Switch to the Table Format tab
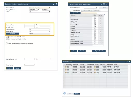This screenshot has width=133, height=98. point(76,11)
